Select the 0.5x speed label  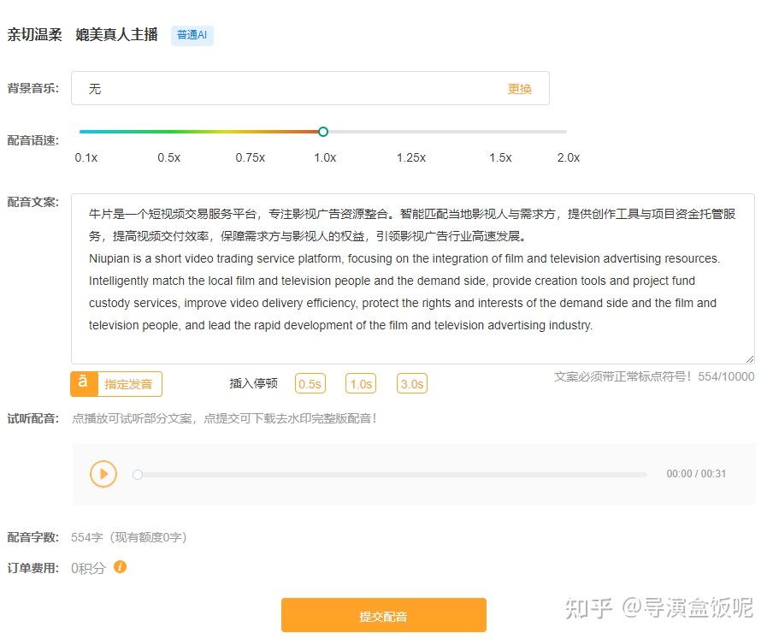(169, 157)
